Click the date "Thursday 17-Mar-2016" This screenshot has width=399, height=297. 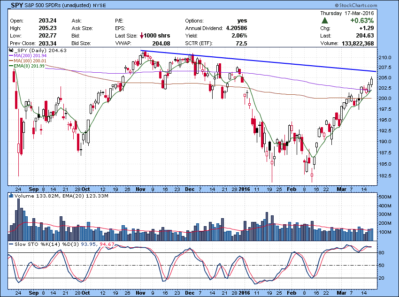pos(347,13)
